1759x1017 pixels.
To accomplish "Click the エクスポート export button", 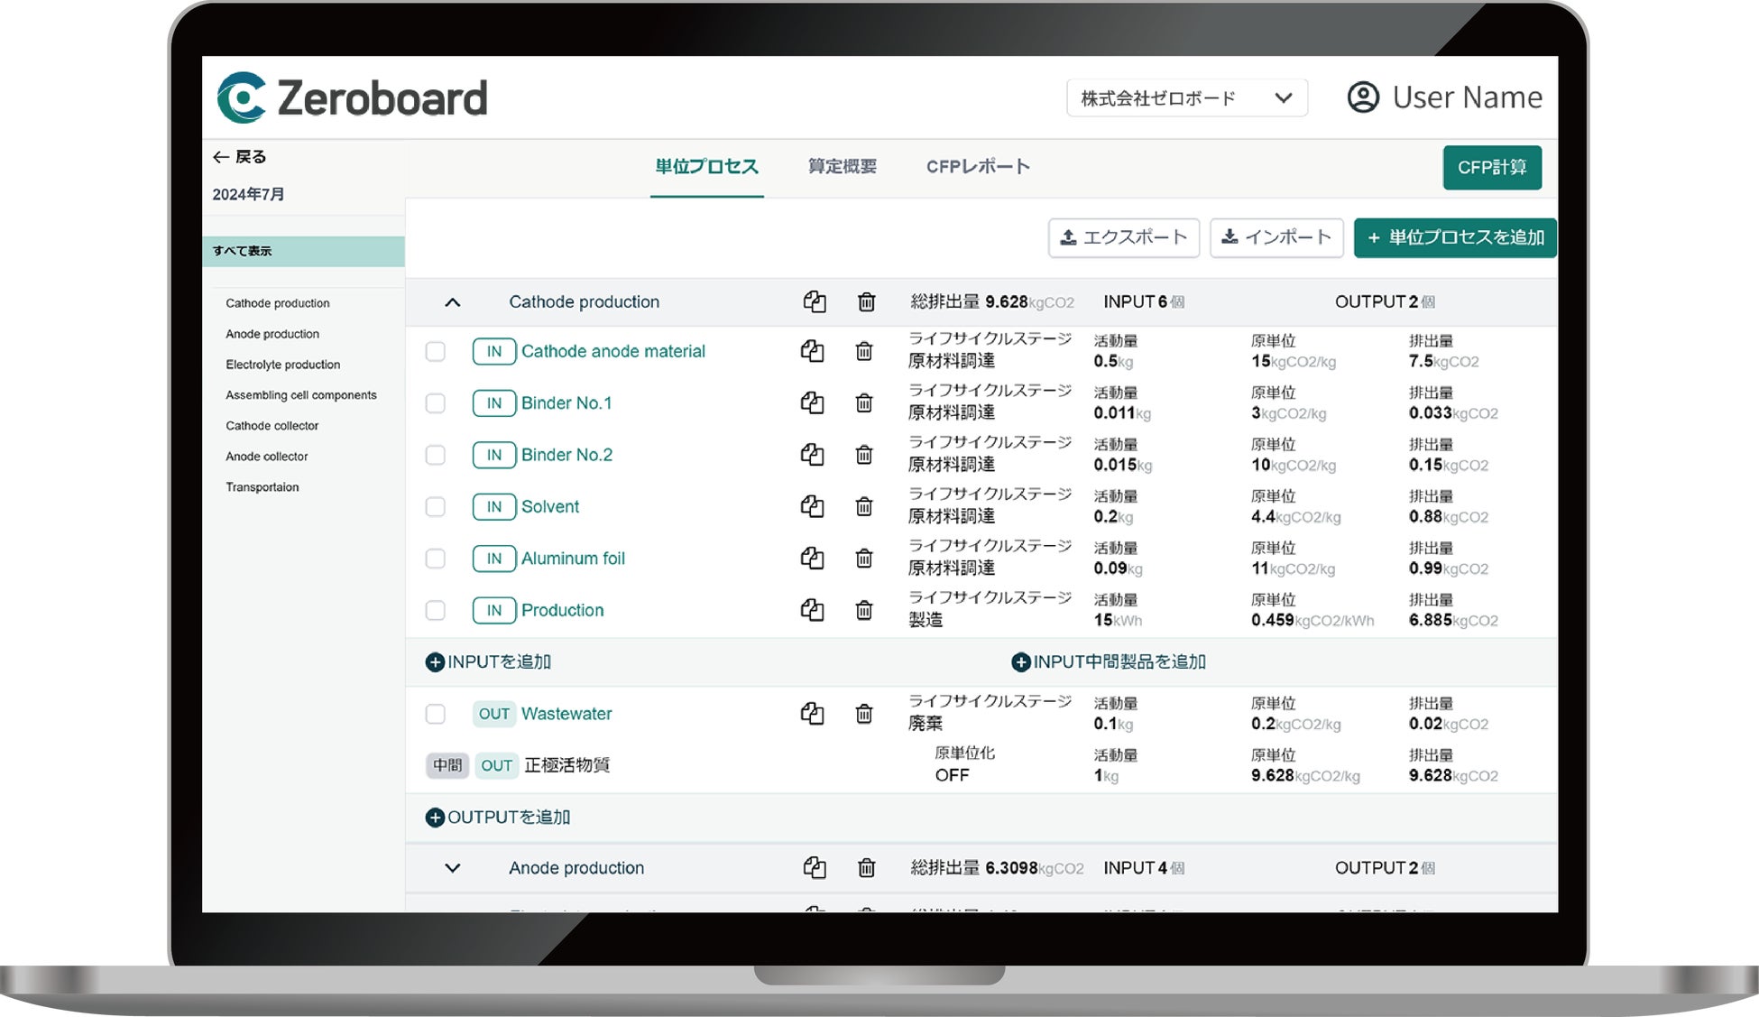I will click(x=1123, y=237).
